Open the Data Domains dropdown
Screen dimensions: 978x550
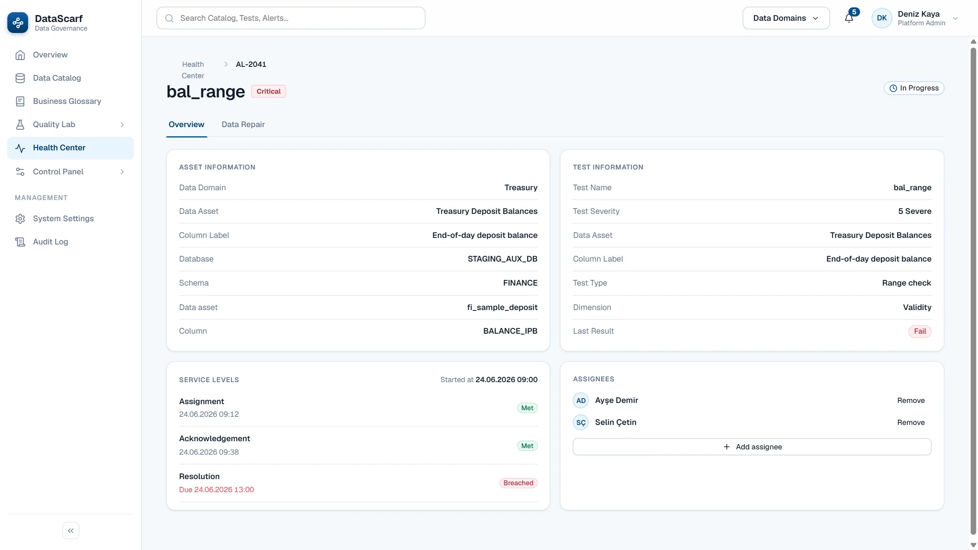pyautogui.click(x=786, y=18)
